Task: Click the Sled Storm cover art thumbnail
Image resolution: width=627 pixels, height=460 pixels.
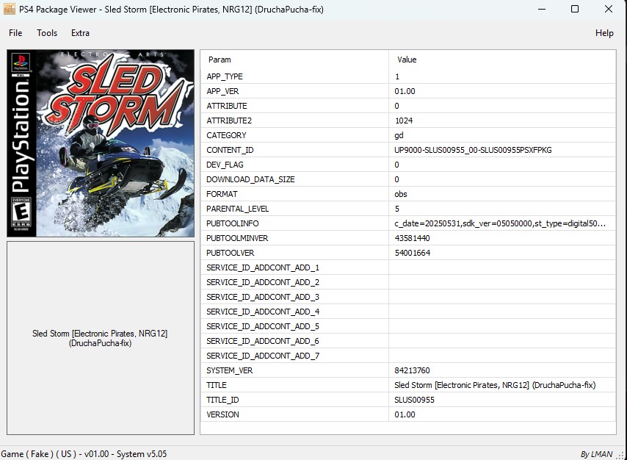Action: (x=101, y=143)
